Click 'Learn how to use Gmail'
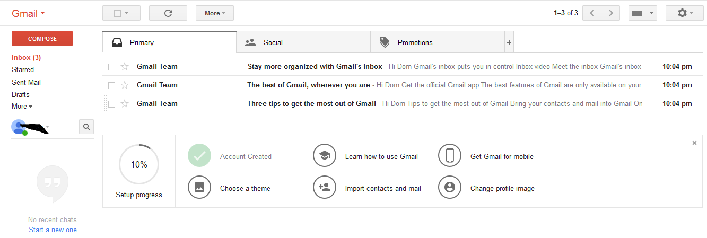The width and height of the screenshot is (707, 238). (381, 156)
